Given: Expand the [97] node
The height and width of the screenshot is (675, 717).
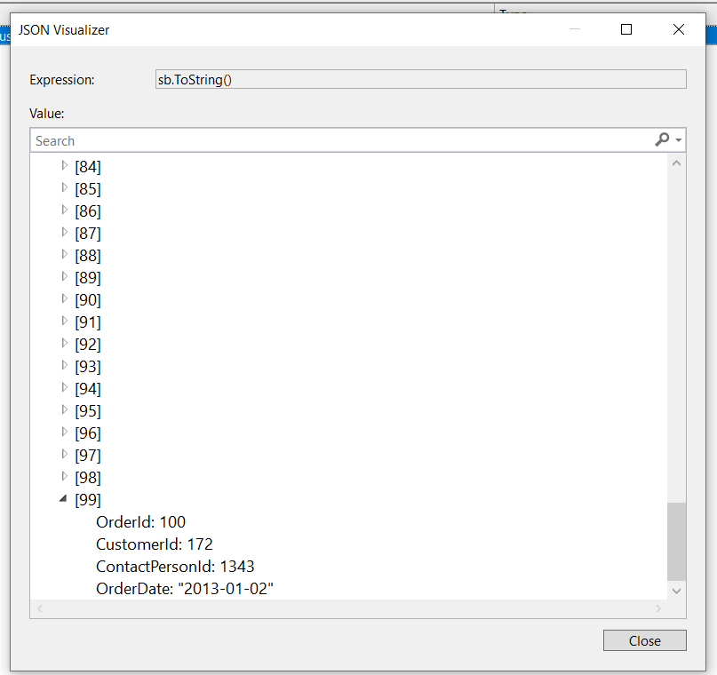Looking at the screenshot, I should point(65,454).
